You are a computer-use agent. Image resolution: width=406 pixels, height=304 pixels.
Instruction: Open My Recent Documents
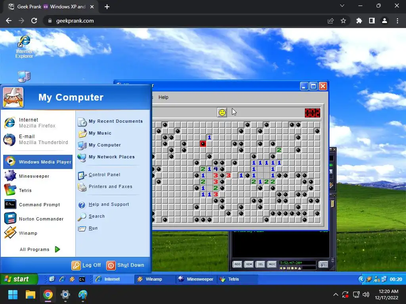click(x=110, y=121)
